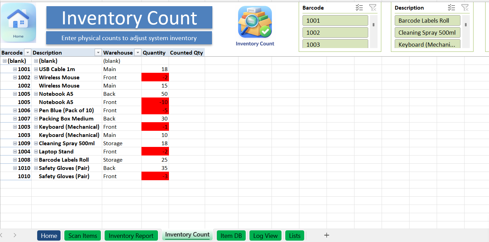Click the Inventory Count title banner
The width and height of the screenshot is (489, 242).
point(129,18)
